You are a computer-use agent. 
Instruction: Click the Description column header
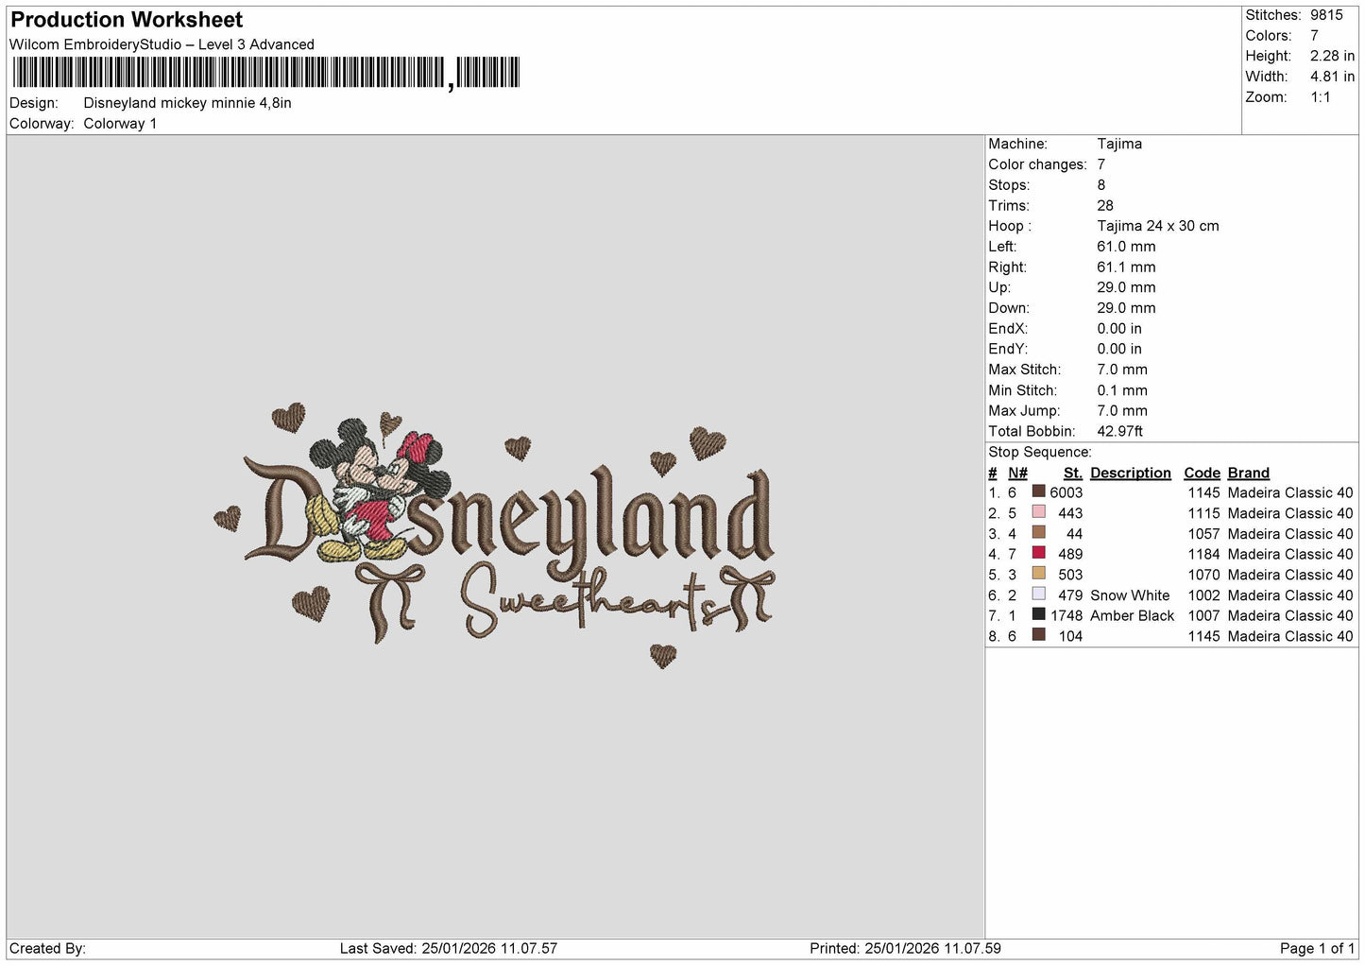(1130, 473)
